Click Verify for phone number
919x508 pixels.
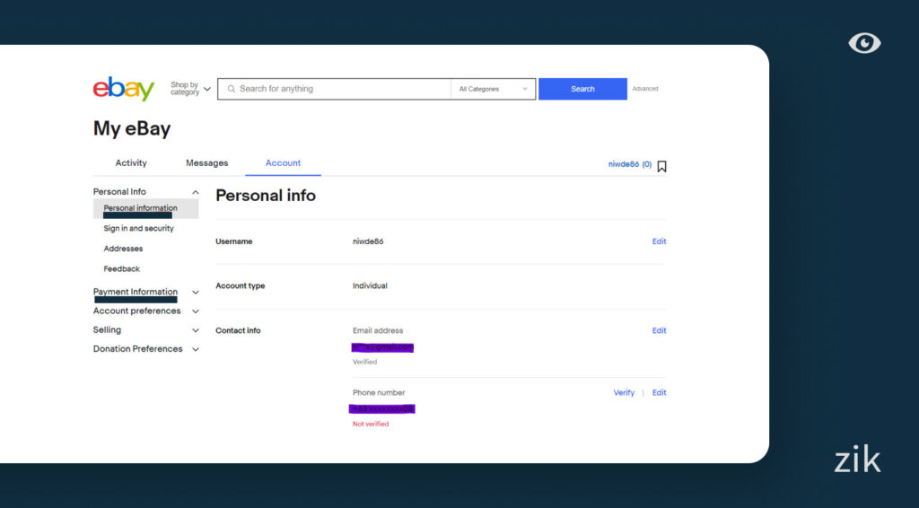624,393
